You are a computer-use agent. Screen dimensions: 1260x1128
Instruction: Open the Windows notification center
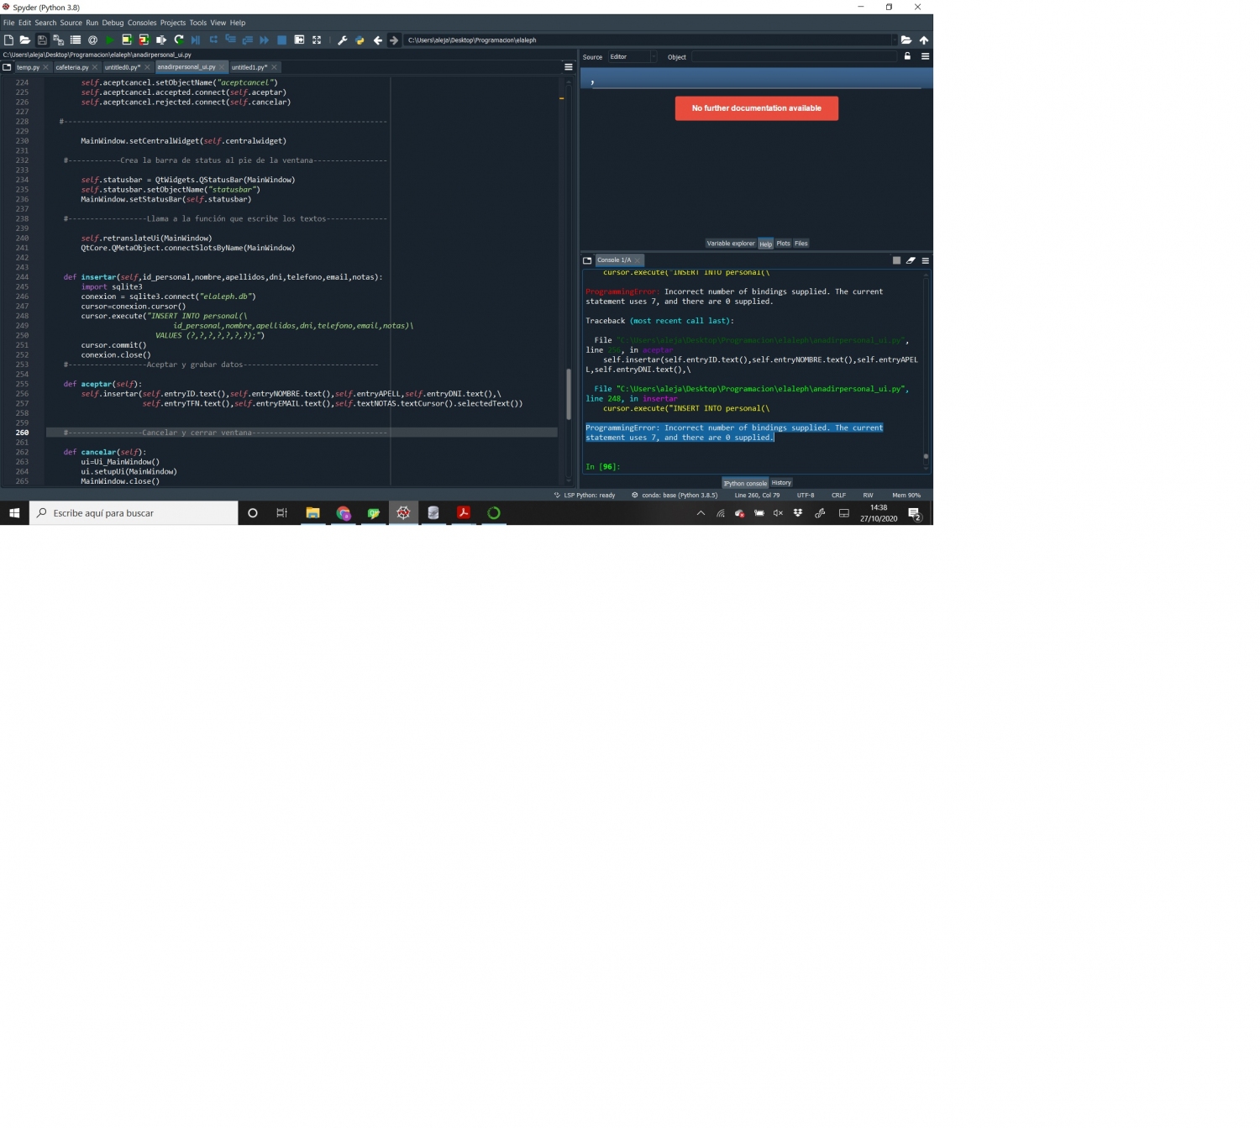point(915,513)
